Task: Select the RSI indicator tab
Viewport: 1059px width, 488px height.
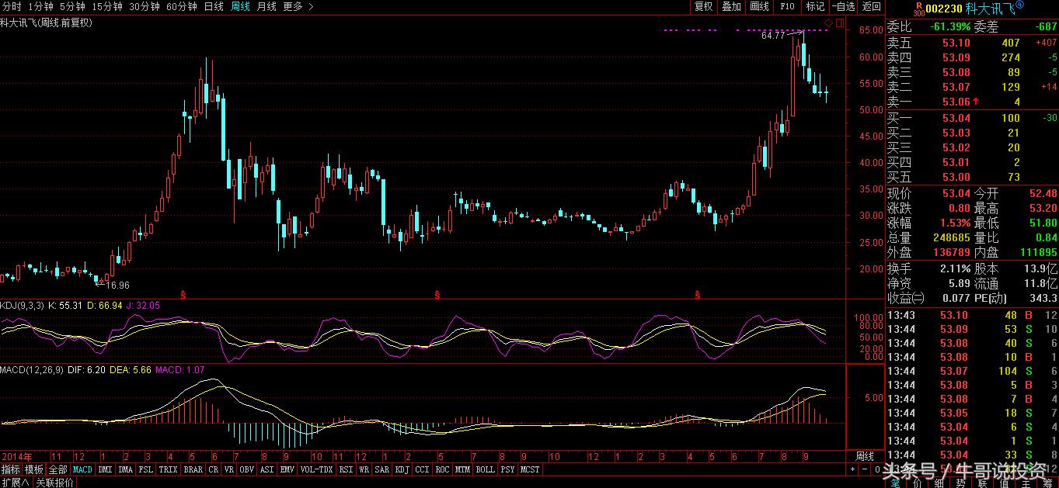Action: 346,469
